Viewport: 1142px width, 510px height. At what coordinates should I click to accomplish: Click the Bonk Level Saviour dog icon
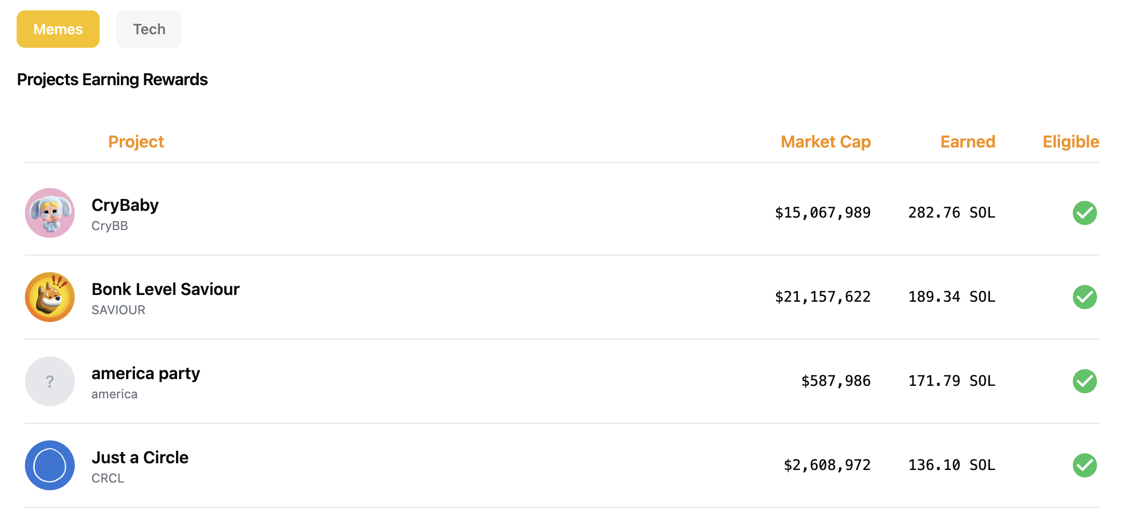click(x=50, y=297)
